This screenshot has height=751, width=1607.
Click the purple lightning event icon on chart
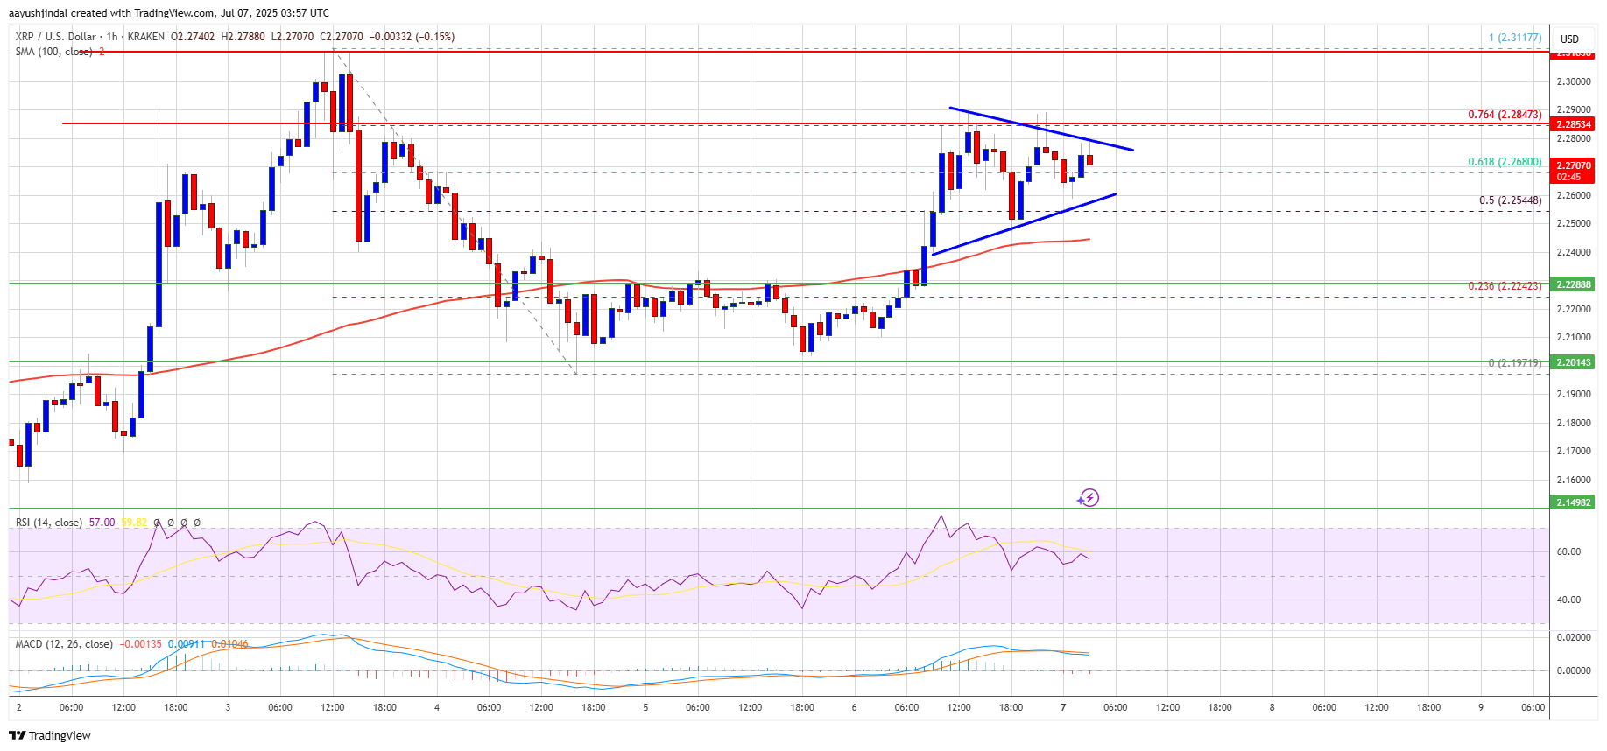pyautogui.click(x=1089, y=498)
